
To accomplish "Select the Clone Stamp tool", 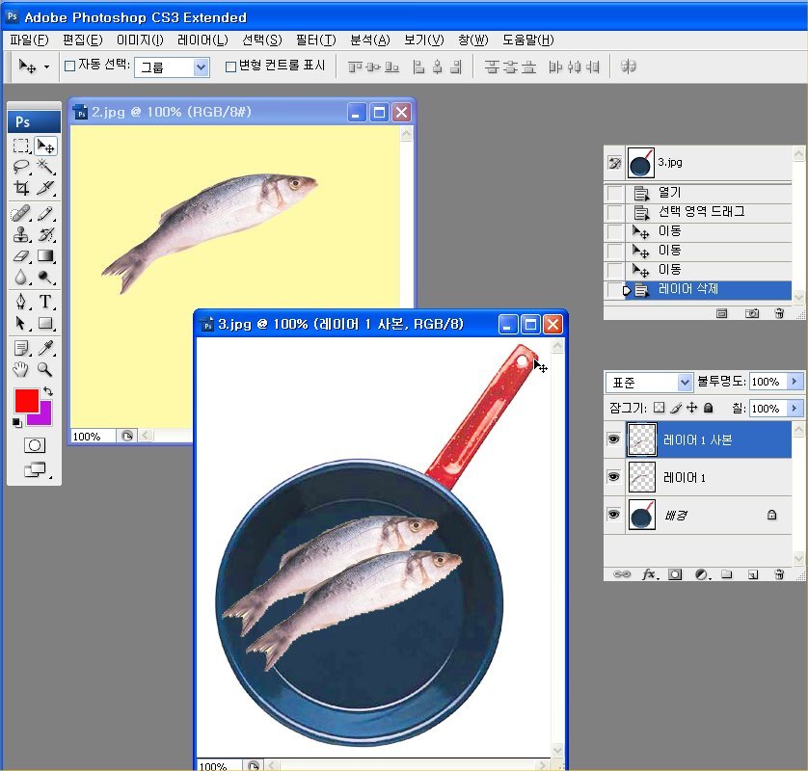I will click(x=21, y=235).
